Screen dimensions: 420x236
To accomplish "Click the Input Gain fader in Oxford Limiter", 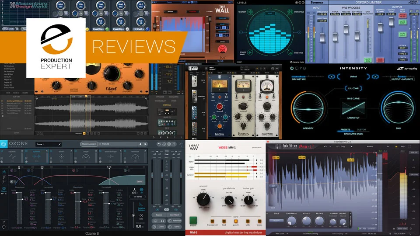I will [322, 38].
